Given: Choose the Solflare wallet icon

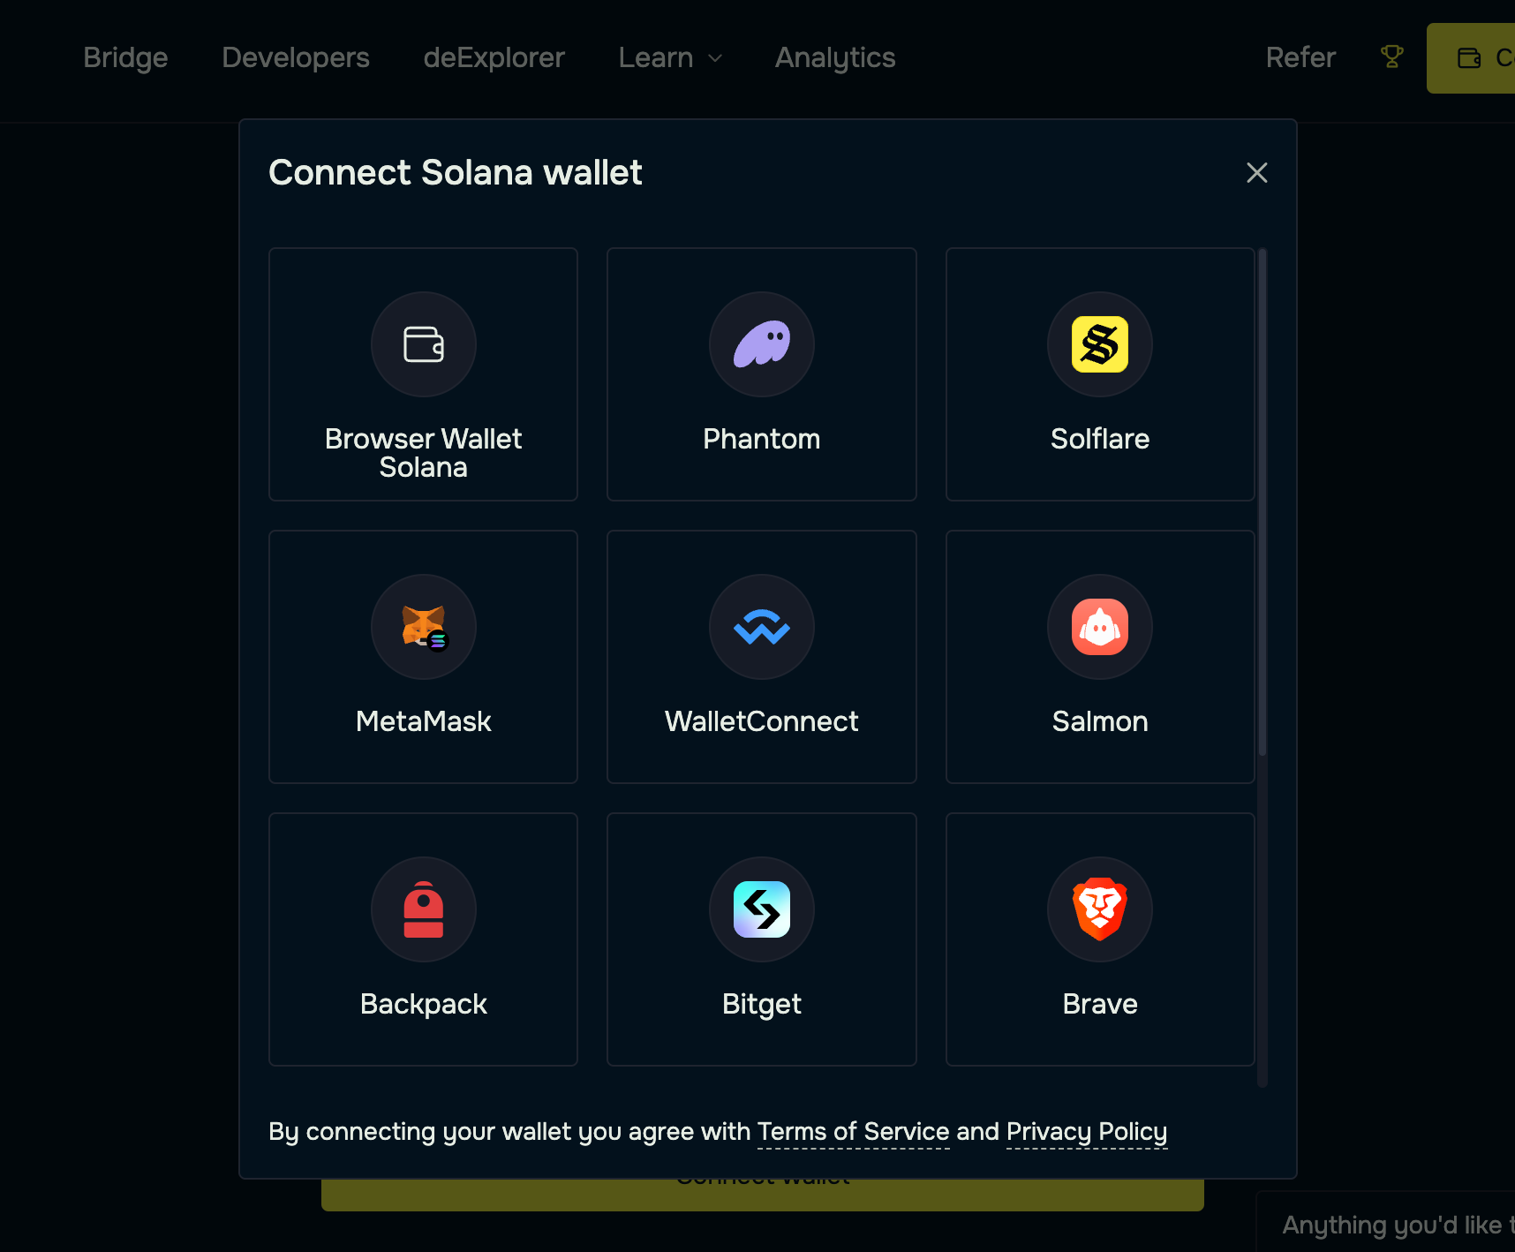Looking at the screenshot, I should coord(1099,344).
